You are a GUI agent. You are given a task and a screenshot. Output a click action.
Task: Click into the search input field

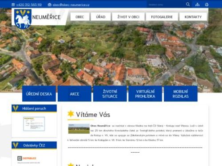pyautogui.click(x=166, y=4)
